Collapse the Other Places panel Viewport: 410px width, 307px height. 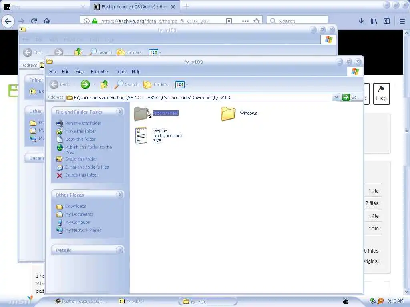119,195
